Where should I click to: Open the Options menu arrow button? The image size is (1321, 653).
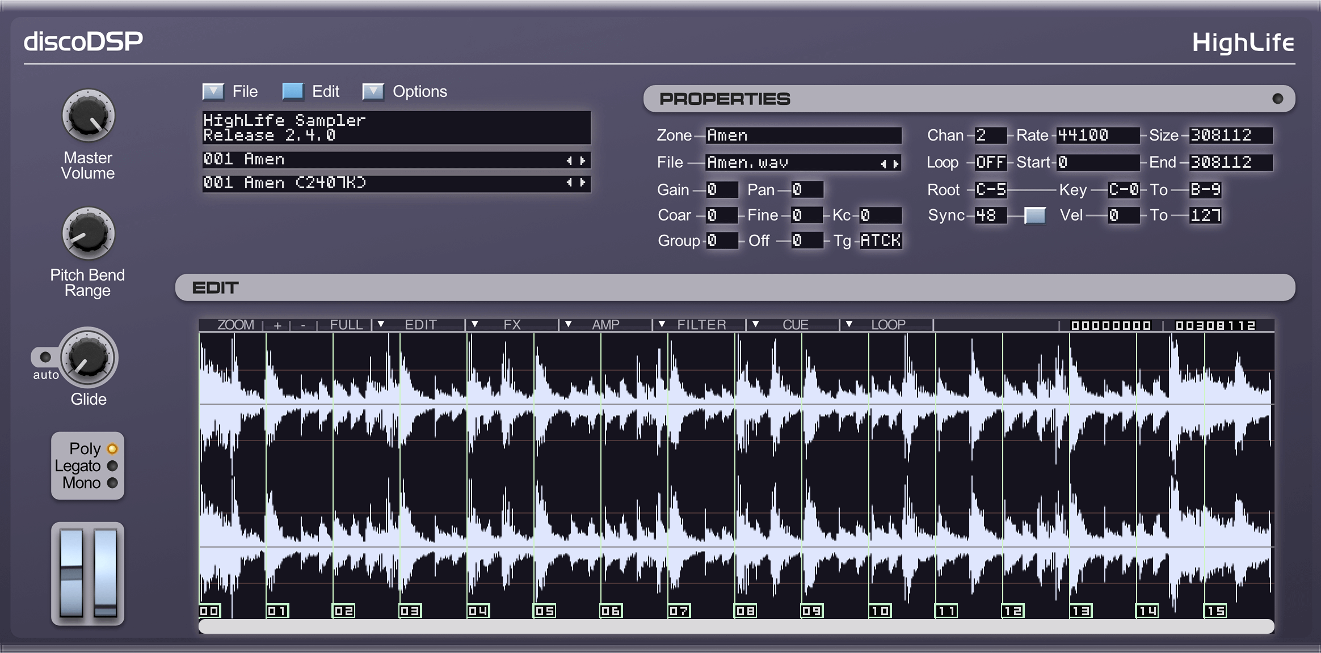point(373,91)
